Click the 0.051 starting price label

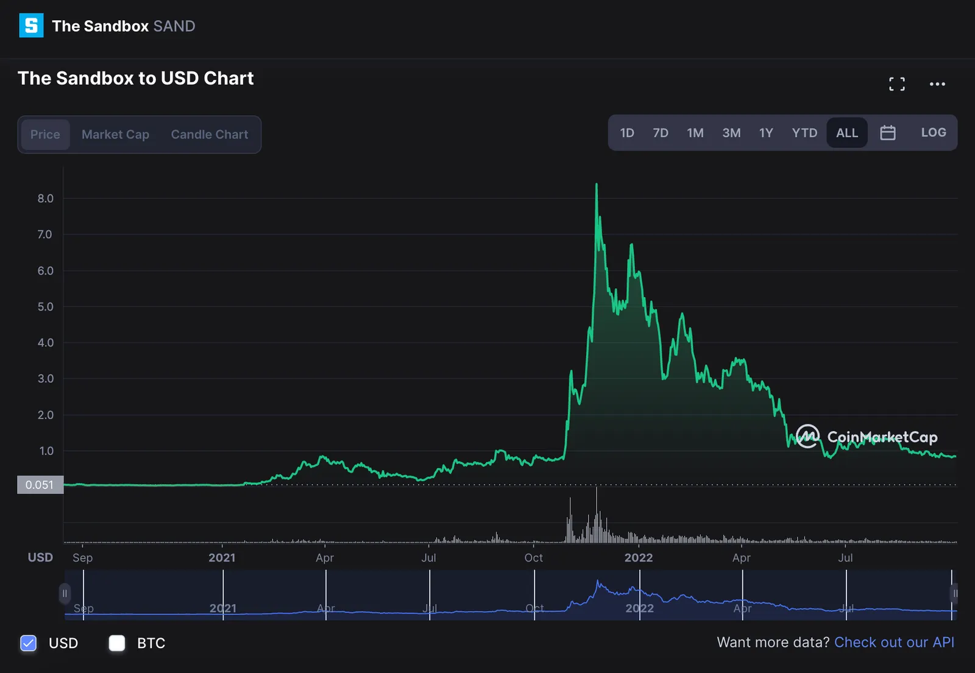40,485
